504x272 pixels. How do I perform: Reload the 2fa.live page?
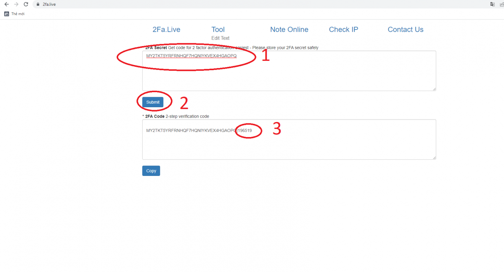[x=26, y=4]
